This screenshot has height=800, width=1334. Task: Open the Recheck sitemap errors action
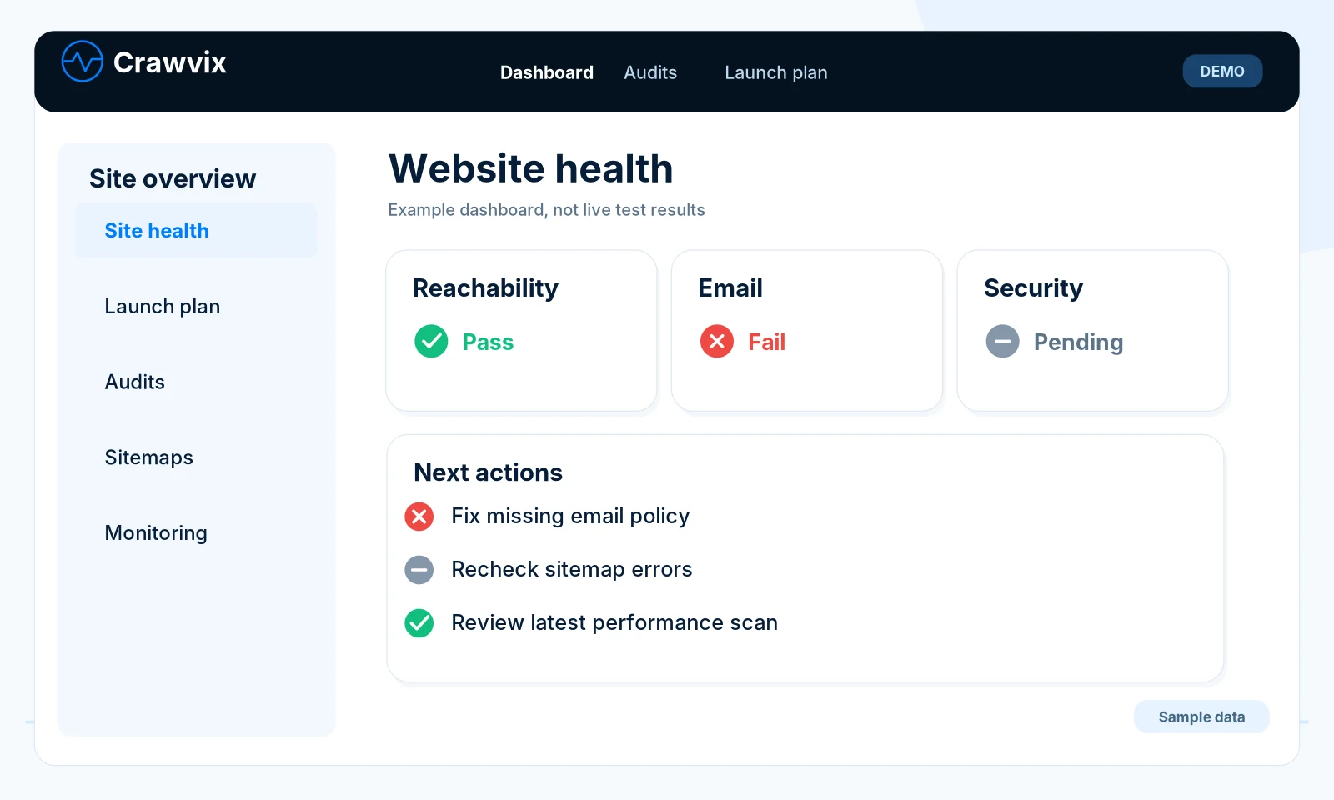point(572,570)
